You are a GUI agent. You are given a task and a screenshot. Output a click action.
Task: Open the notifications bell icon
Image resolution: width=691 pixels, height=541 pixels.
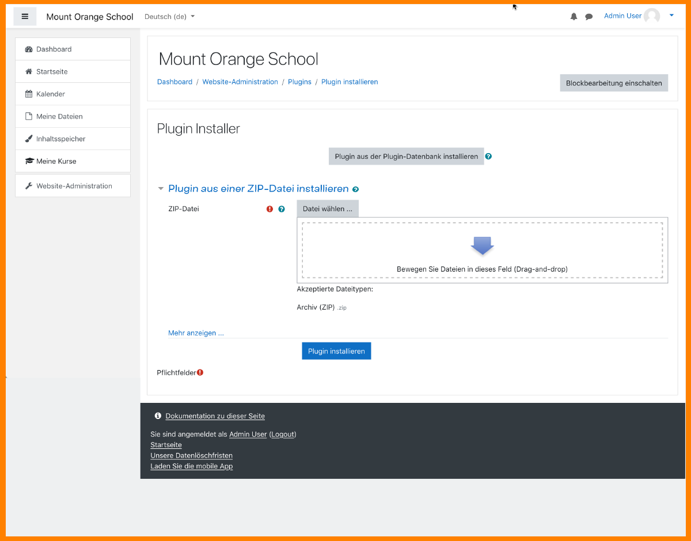574,17
